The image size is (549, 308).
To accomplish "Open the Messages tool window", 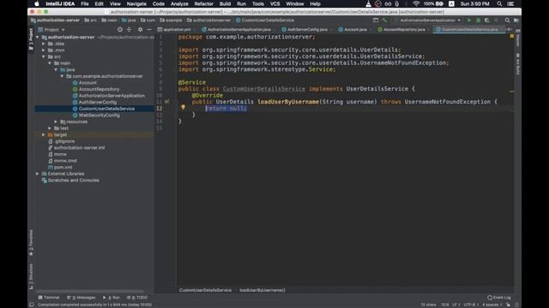I will [81, 298].
